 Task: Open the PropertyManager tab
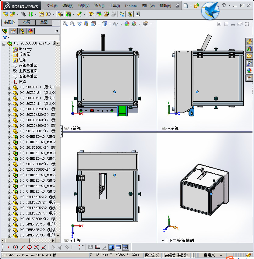(13, 31)
